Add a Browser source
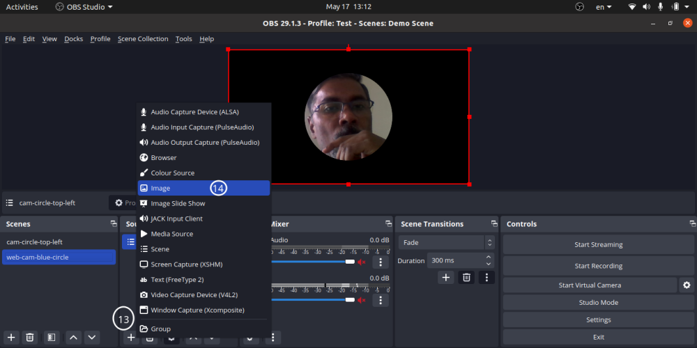This screenshot has width=697, height=348. coord(204,157)
